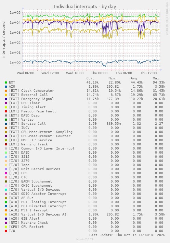
Task: Click the Service Call min 369.55m
Action: point(114,124)
